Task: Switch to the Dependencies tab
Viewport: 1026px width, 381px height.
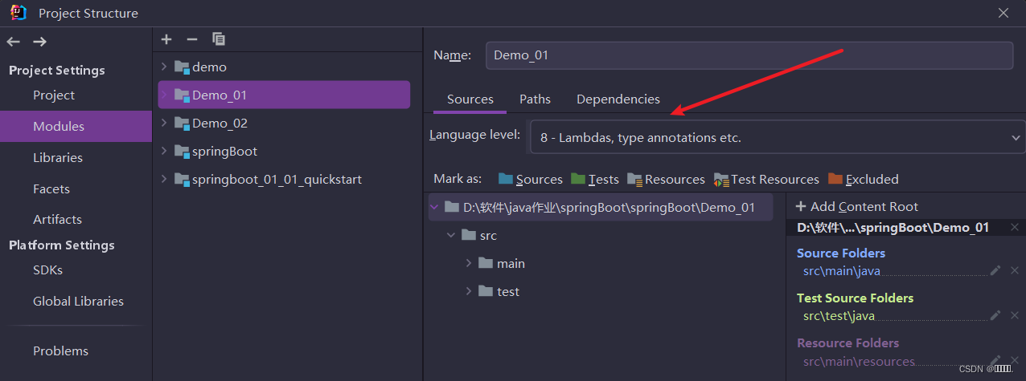Action: pos(618,99)
